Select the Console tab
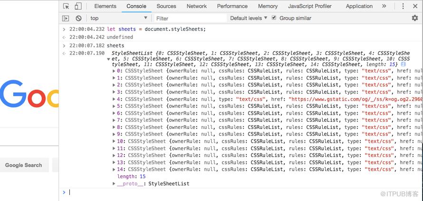The image size is (423, 201). click(x=136, y=6)
